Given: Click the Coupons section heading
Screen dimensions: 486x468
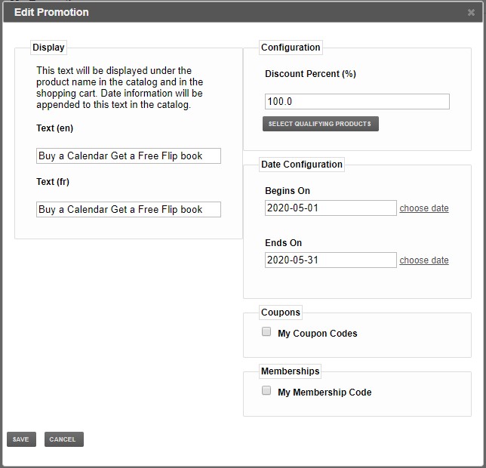Looking at the screenshot, I should pyautogui.click(x=281, y=312).
